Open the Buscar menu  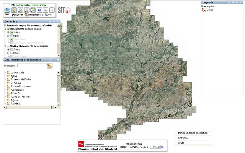(x=17, y=15)
